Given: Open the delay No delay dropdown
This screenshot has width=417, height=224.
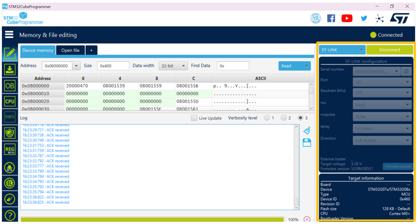Looking at the screenshot, I should [x=382, y=129].
